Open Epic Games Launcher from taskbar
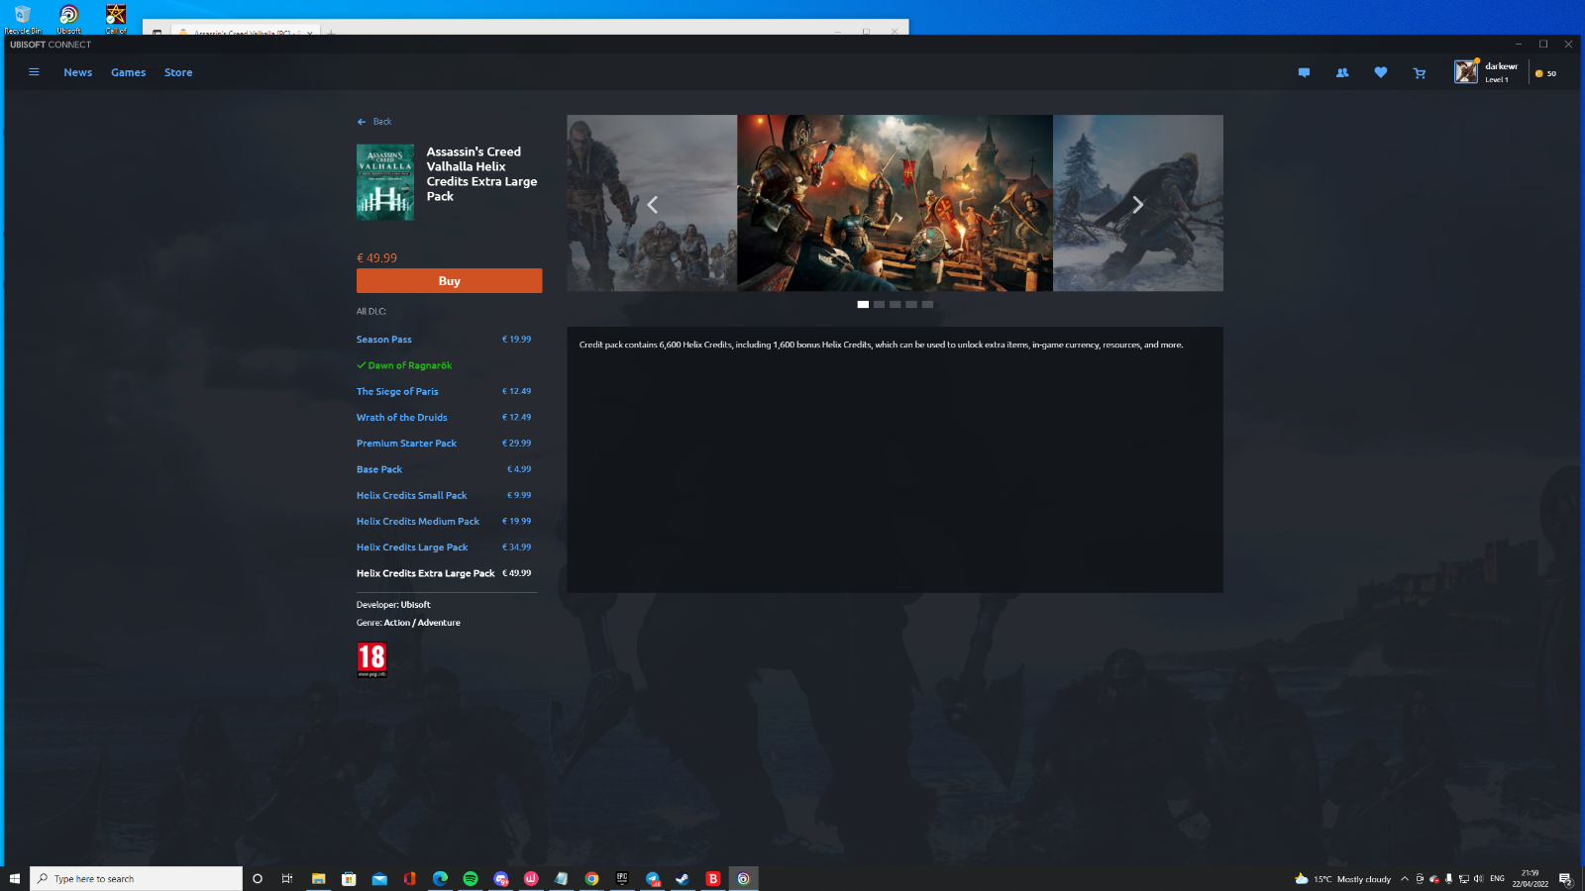This screenshot has width=1585, height=891. (x=622, y=878)
